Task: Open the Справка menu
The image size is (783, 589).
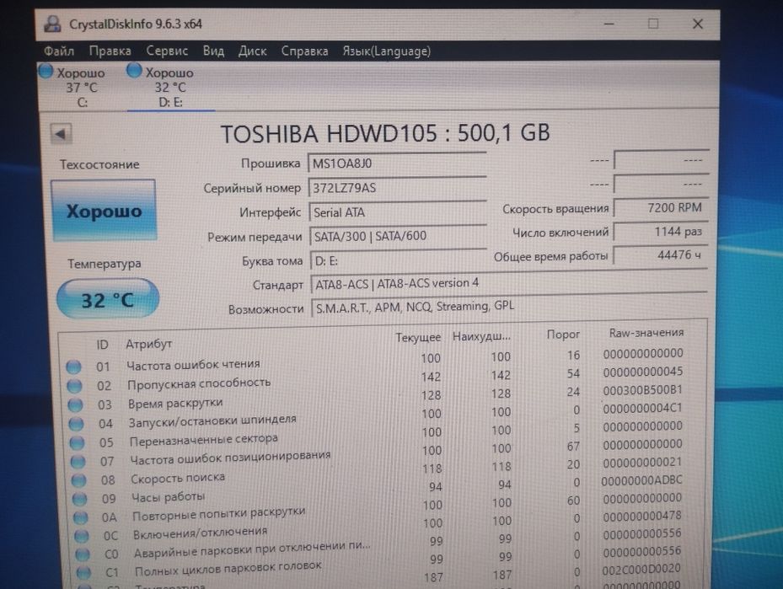Action: tap(304, 51)
